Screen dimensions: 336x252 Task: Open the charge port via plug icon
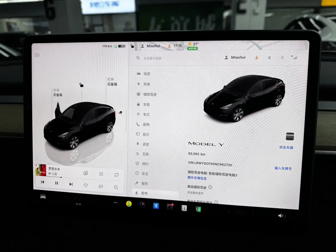[x=120, y=113]
